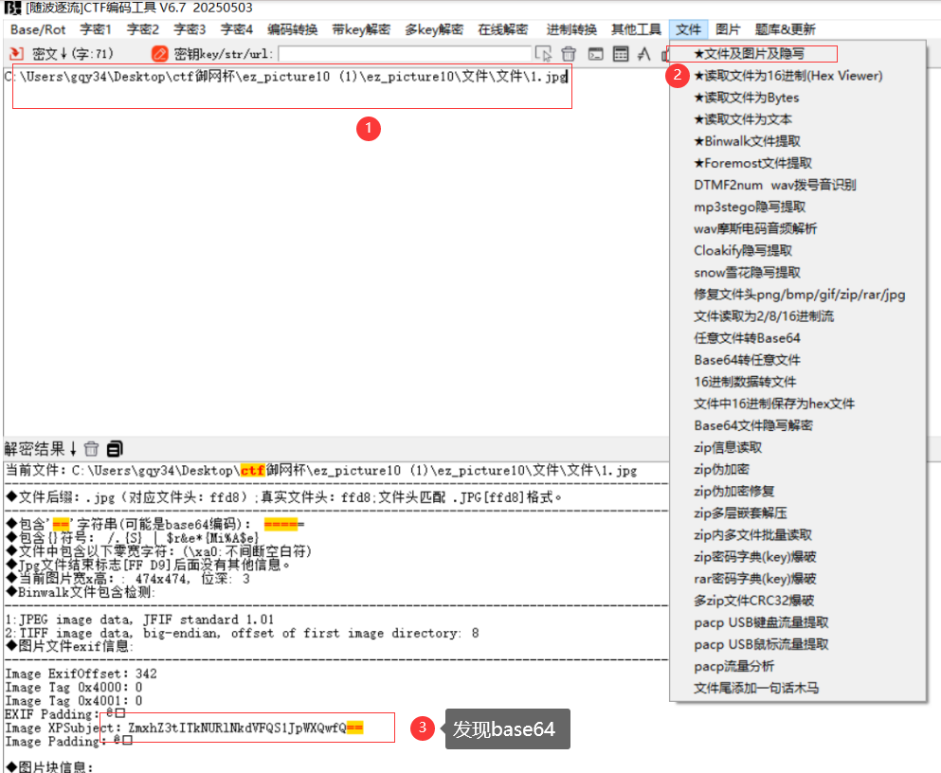
Task: Select zip密码字典(key)爆破 entry
Action: tap(798, 557)
